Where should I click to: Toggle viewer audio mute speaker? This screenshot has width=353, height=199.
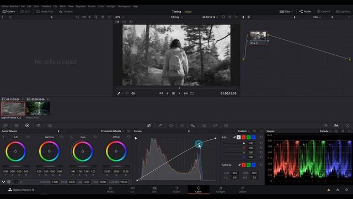(133, 93)
